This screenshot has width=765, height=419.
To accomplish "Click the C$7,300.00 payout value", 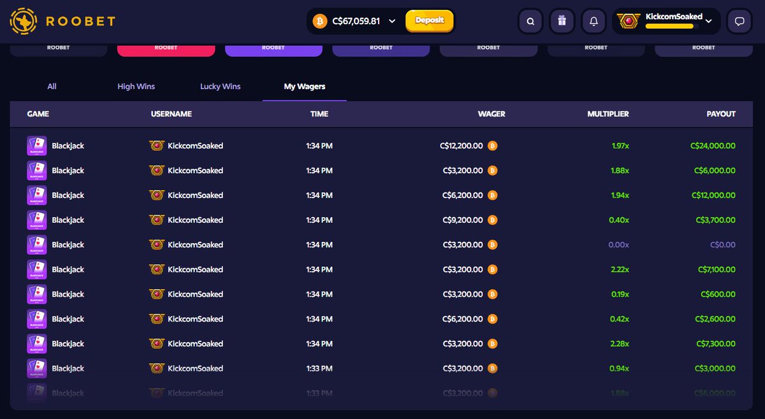I will (x=715, y=344).
